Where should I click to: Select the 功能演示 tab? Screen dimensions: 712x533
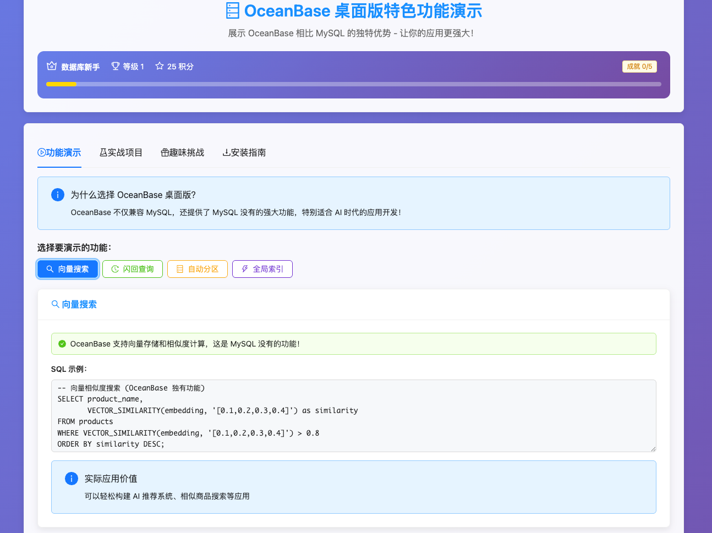pos(59,153)
